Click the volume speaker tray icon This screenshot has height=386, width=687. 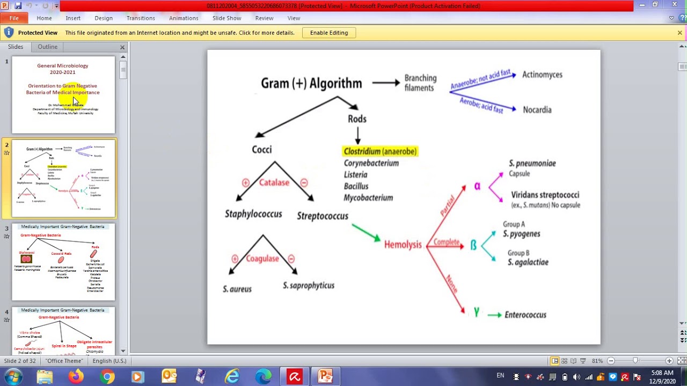click(576, 377)
